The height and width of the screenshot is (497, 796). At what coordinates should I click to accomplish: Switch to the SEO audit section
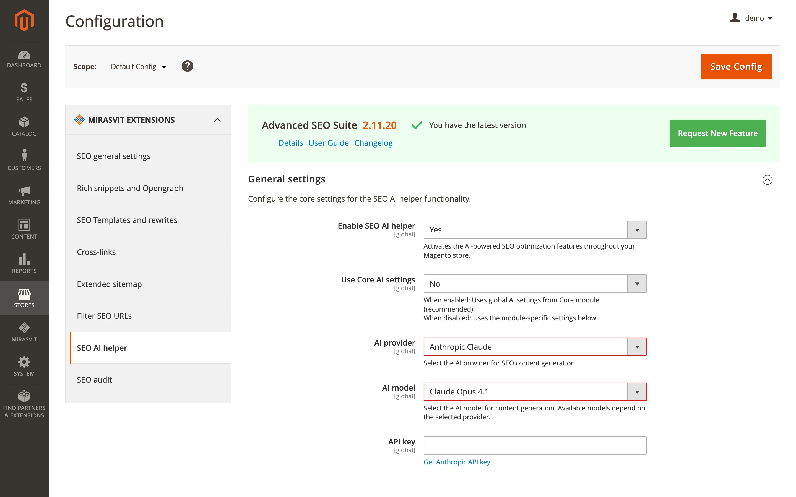94,380
